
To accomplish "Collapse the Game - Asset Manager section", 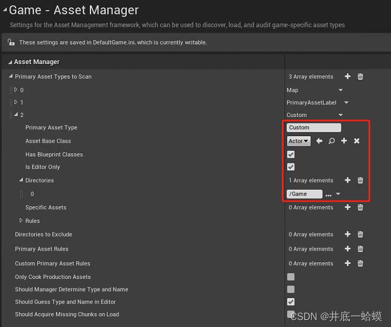I will click(5, 10).
